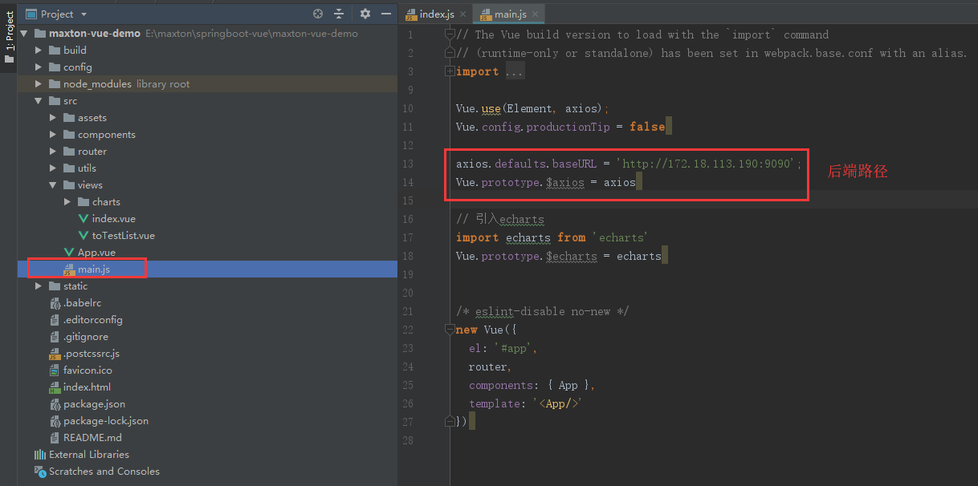Click the package.json file icon
Viewport: 978px width, 486px height.
point(55,404)
